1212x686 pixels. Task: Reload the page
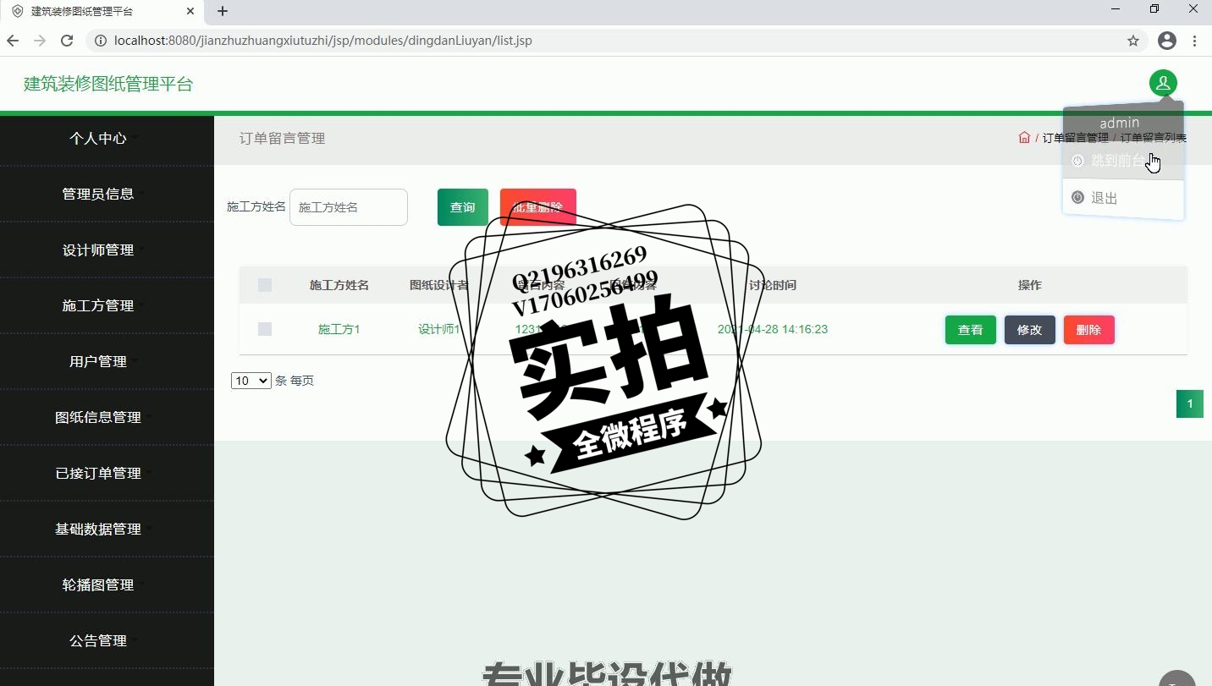(x=67, y=41)
